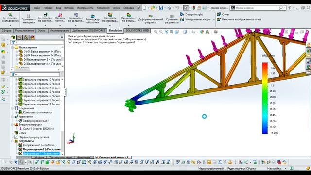
Task: Open the Справка menu
Action: (128, 8)
